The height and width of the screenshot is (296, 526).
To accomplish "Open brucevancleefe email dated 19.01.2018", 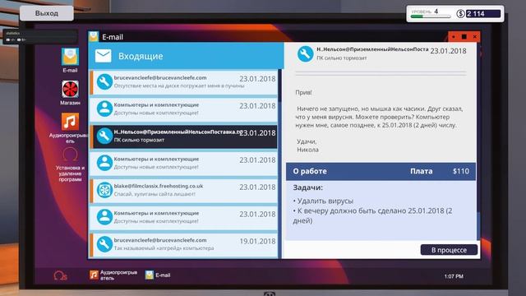I will coord(184,245).
